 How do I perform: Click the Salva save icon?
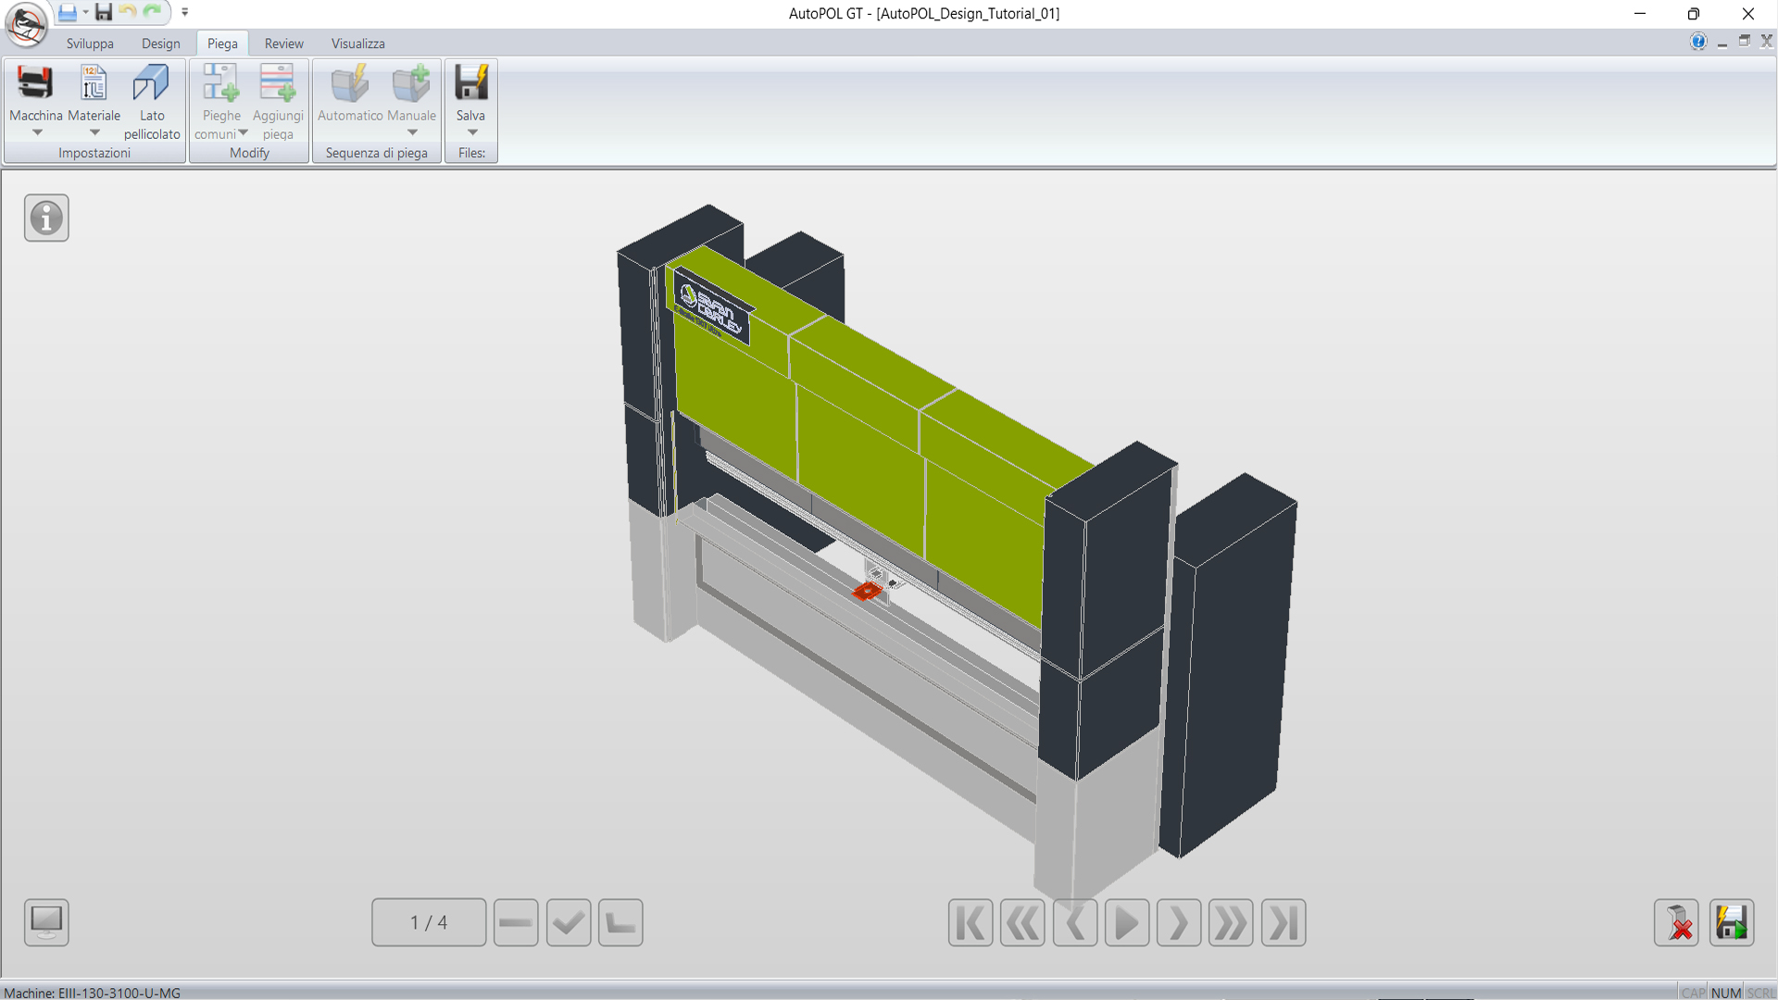(x=470, y=83)
